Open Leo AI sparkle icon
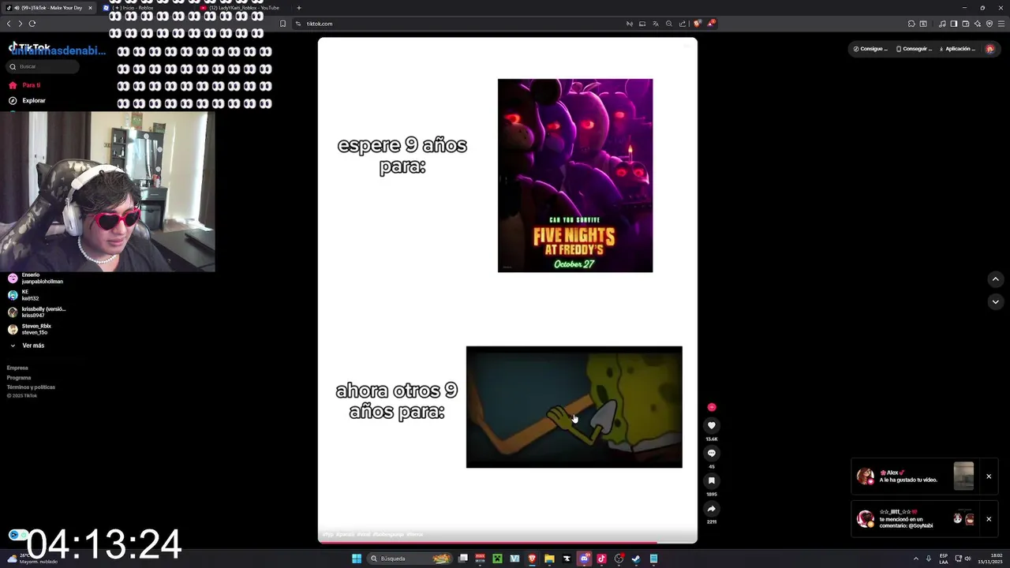This screenshot has height=568, width=1010. 978,24
